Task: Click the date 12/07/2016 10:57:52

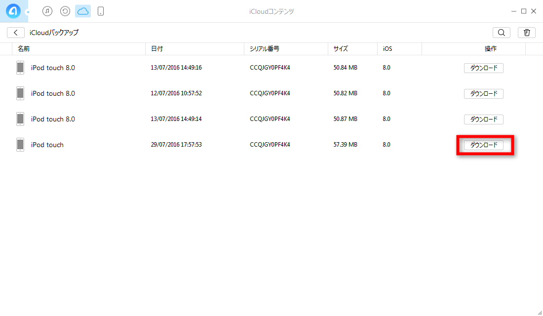Action: tap(176, 93)
